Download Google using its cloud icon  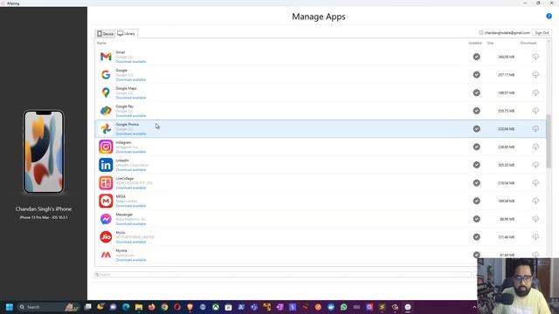tap(535, 75)
